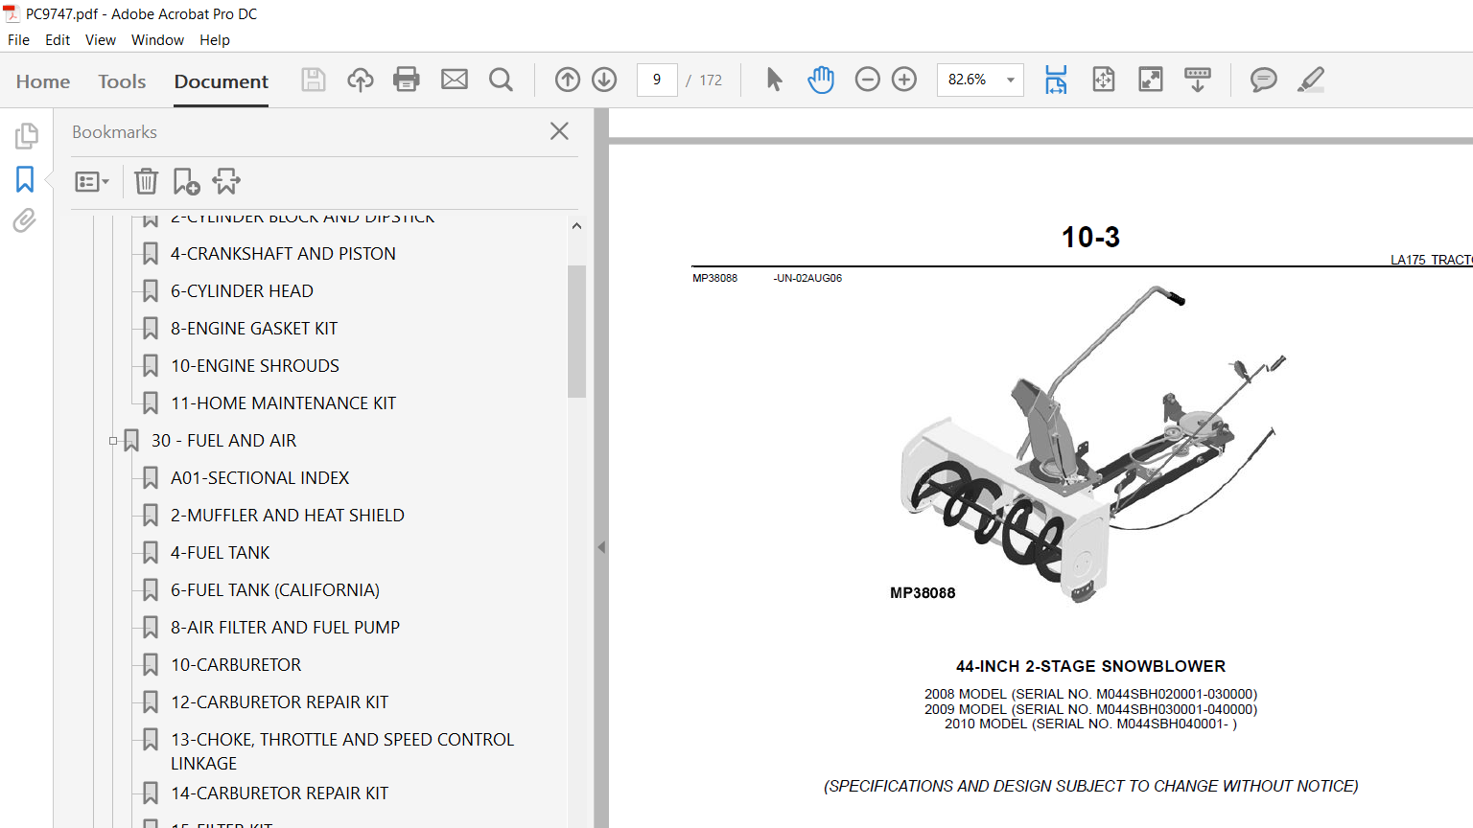This screenshot has height=828, width=1473.
Task: Click the page number field
Action: coord(657,80)
